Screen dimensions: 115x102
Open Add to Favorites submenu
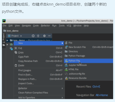pyautogui.click(x=39, y=97)
